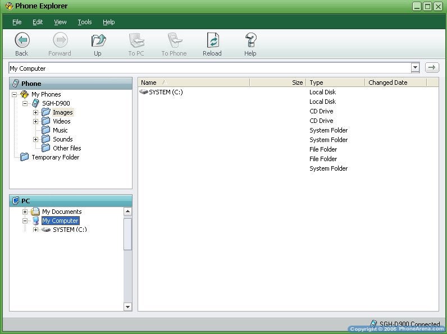The image size is (447, 334).
Task: Click the SYSTEM (C:) drive icon in PC tree
Action: coord(46,230)
